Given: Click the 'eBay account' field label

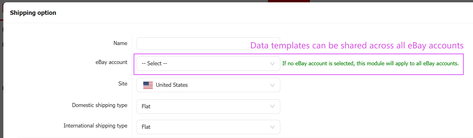Looking at the screenshot, I should (x=111, y=62).
